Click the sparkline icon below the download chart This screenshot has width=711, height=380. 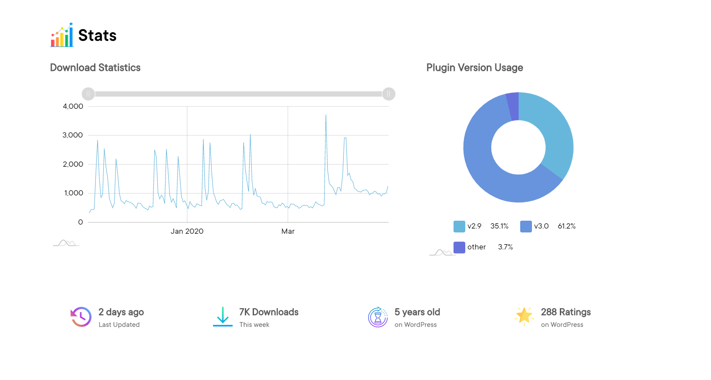(x=65, y=243)
